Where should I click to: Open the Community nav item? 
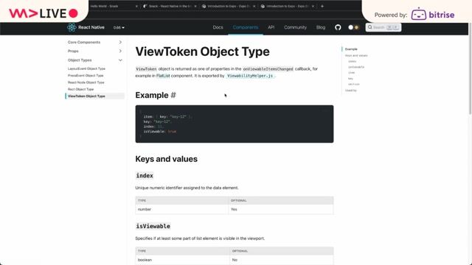295,27
